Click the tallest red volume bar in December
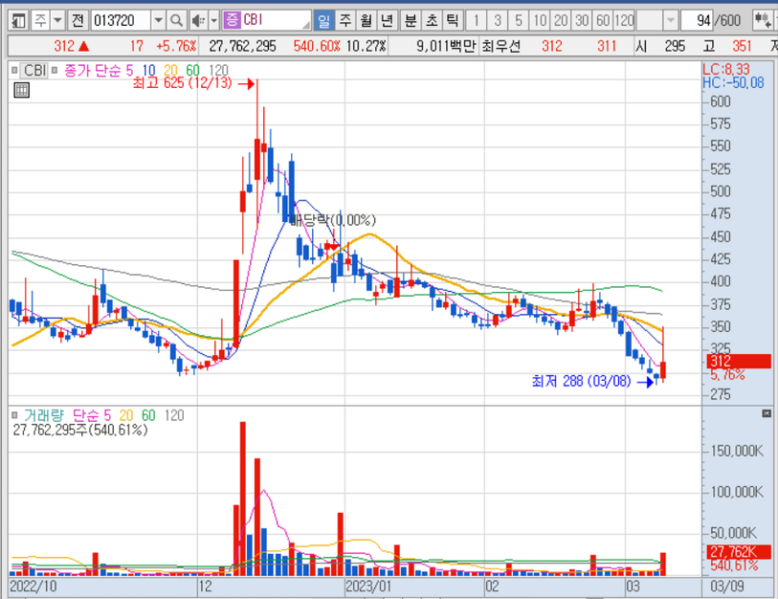The height and width of the screenshot is (599, 778). 243,499
